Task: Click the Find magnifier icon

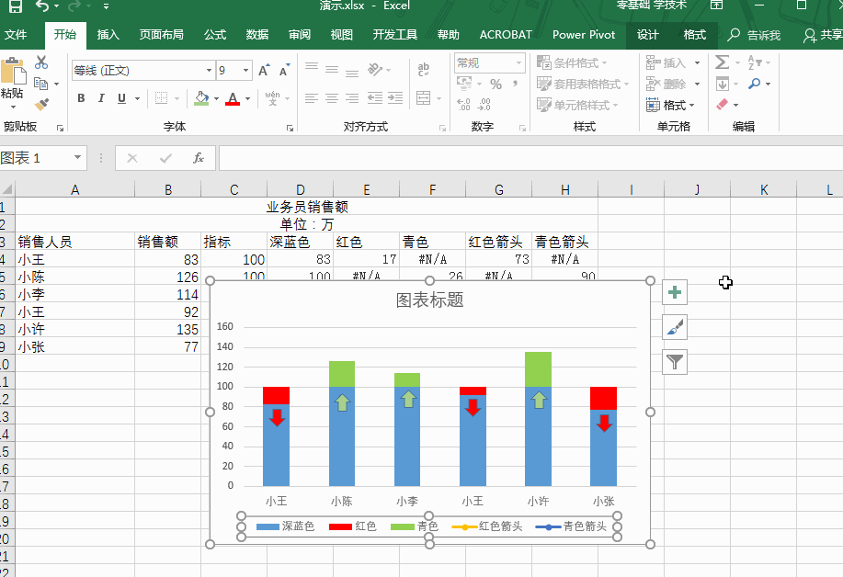Action: click(x=755, y=84)
